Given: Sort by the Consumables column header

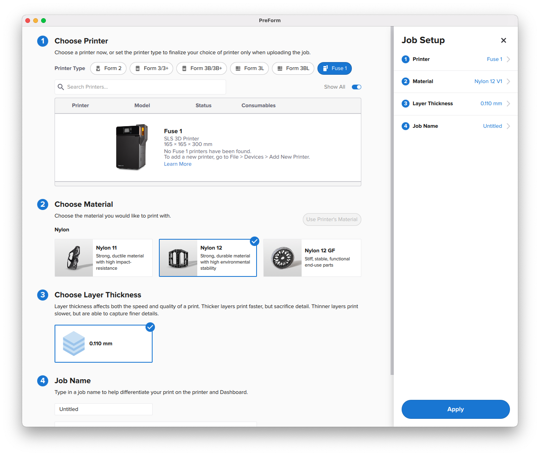Looking at the screenshot, I should (x=259, y=106).
